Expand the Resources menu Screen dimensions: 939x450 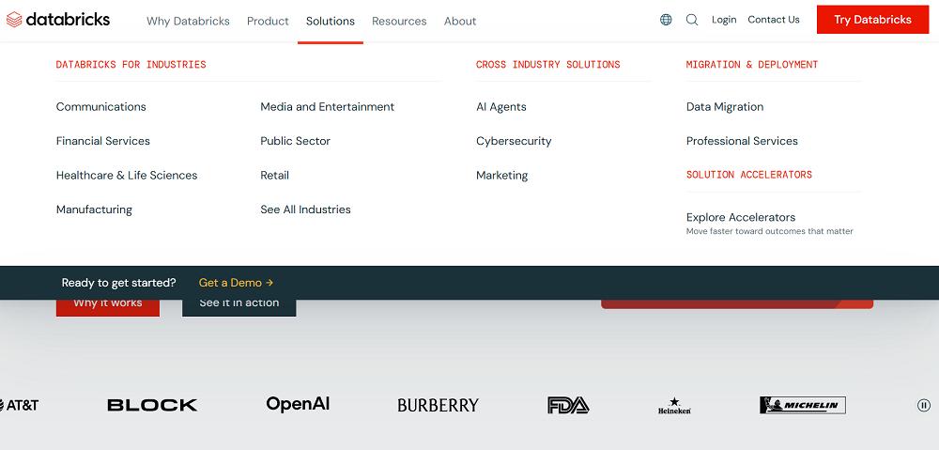click(x=399, y=21)
